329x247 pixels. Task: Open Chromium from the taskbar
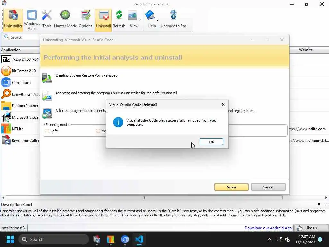tap(125, 239)
